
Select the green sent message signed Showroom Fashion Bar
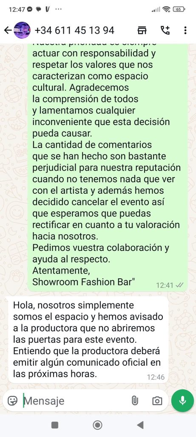tap(108, 167)
